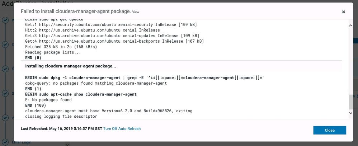Click the "Failed to install cloudera-manager-agent package" title
358x146 pixels.
(75, 11)
